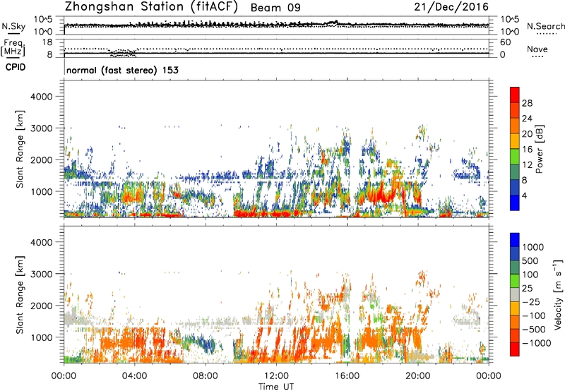Click the '16:00' time tick label
This screenshot has width=565, height=391.
(x=347, y=376)
